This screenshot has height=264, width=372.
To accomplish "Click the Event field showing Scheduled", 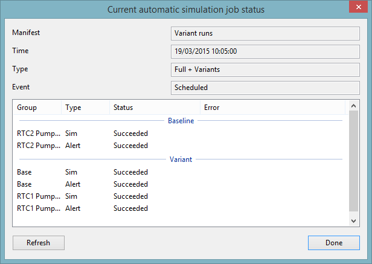I will point(265,88).
